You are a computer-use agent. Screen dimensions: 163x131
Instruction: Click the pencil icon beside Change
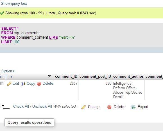tap(83, 107)
